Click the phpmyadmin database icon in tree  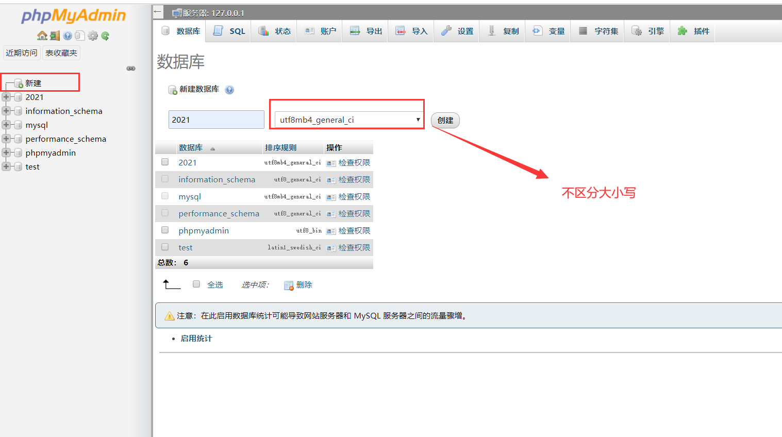click(18, 153)
